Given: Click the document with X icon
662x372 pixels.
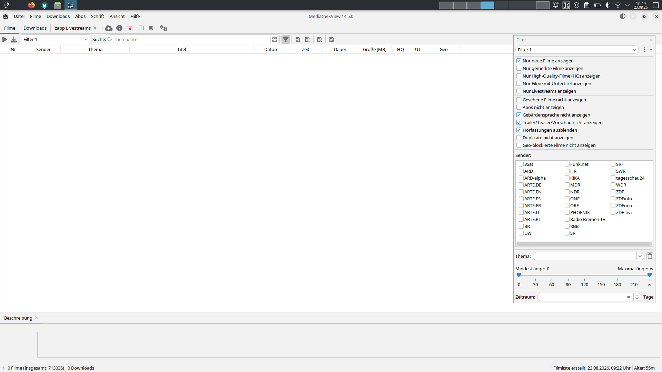Looking at the screenshot, I should (x=320, y=39).
